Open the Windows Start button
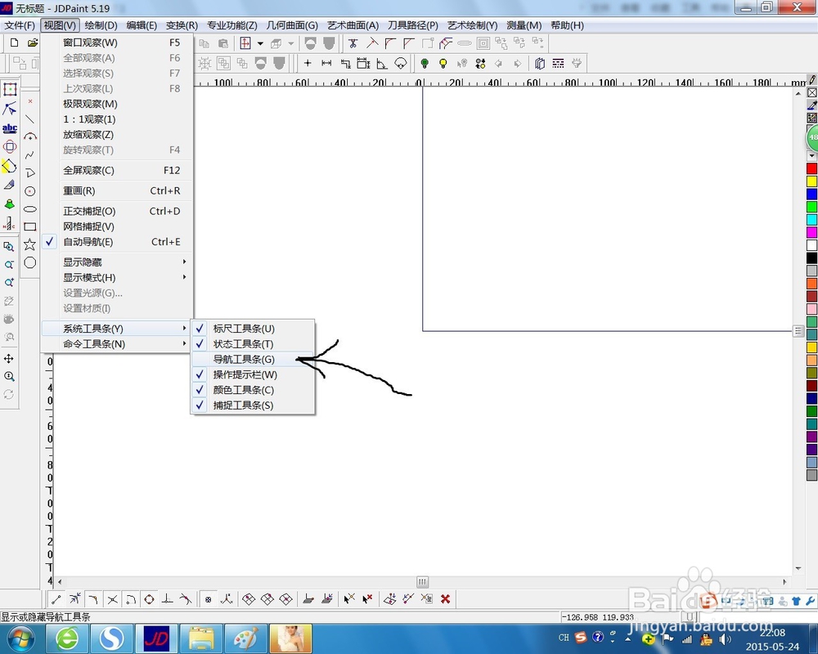This screenshot has width=818, height=654. coord(21,638)
